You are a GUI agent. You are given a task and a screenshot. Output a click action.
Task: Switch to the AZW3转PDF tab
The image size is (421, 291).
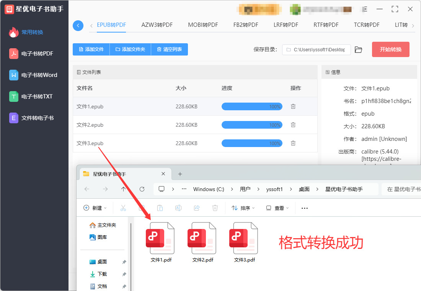[157, 25]
